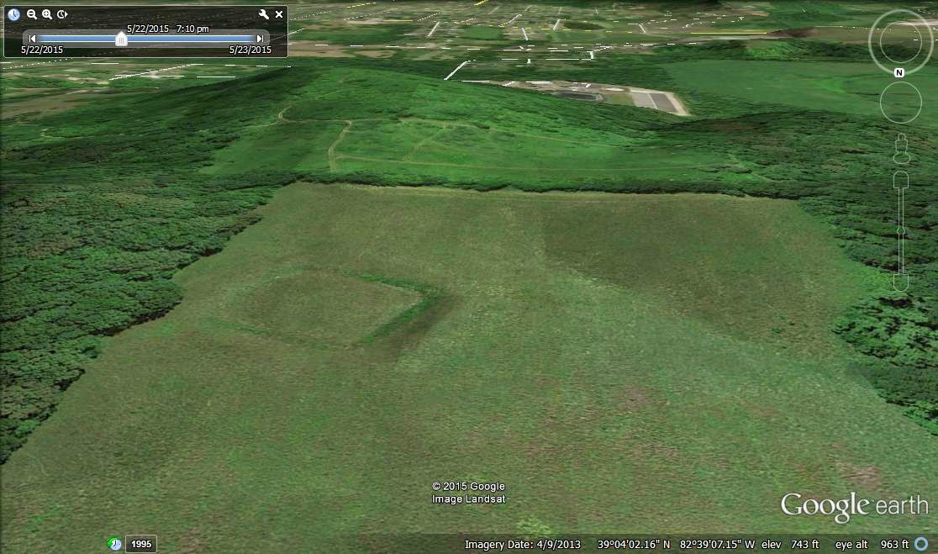The width and height of the screenshot is (938, 554).
Task: Open time slider settings with the wrench icon
Action: tap(263, 14)
